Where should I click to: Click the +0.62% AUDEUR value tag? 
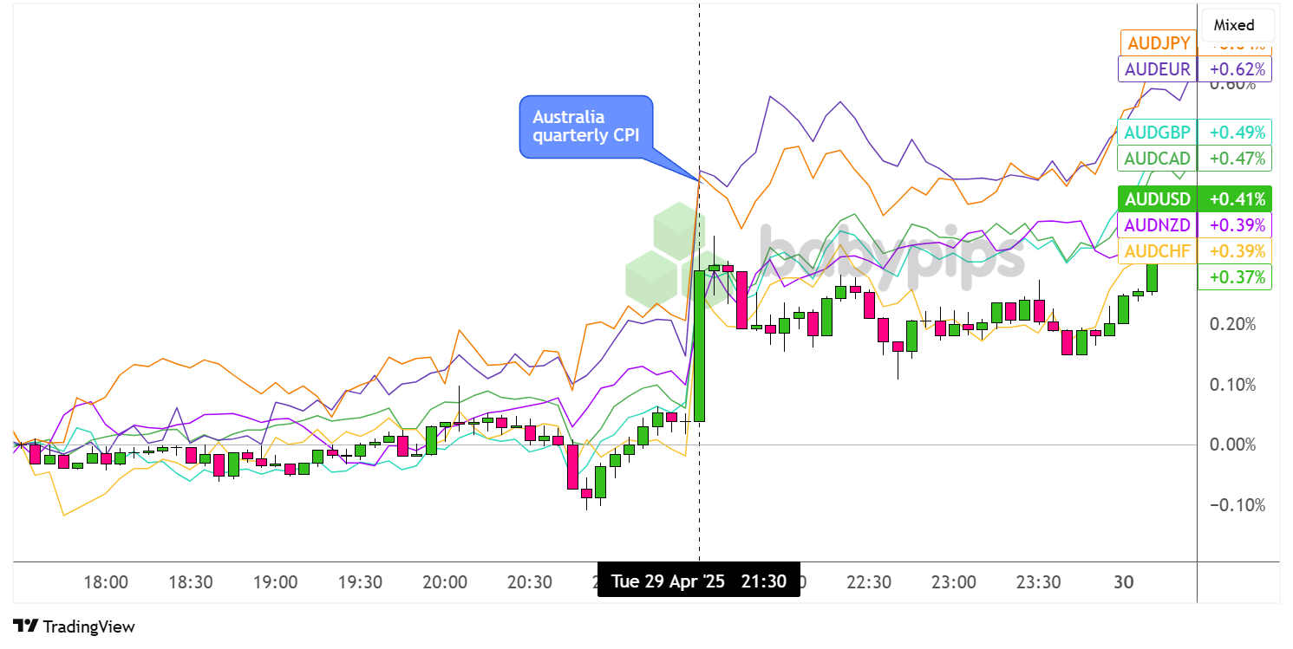click(1236, 68)
